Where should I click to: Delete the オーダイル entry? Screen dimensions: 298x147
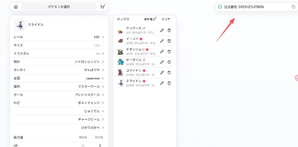click(x=169, y=62)
